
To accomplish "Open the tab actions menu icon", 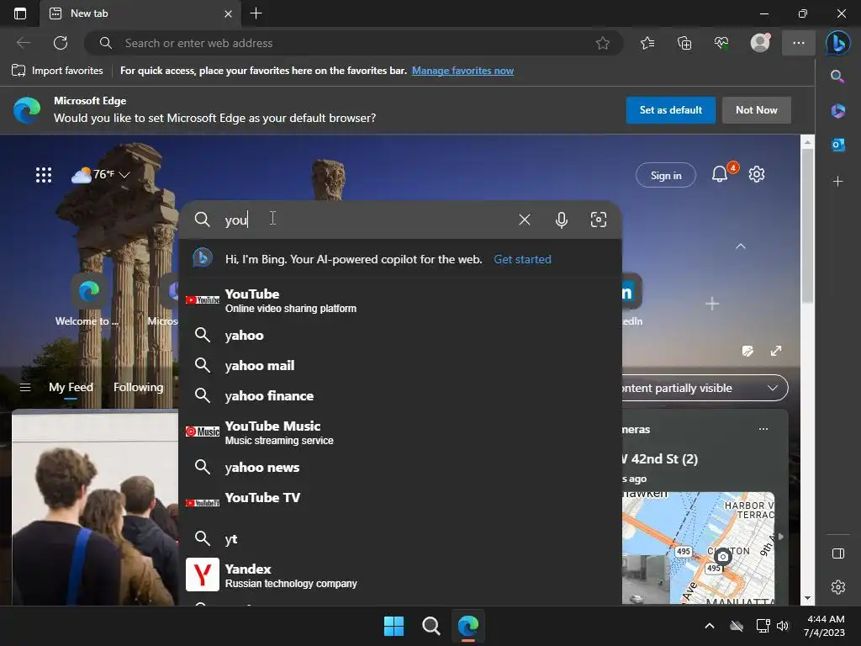I will [20, 13].
